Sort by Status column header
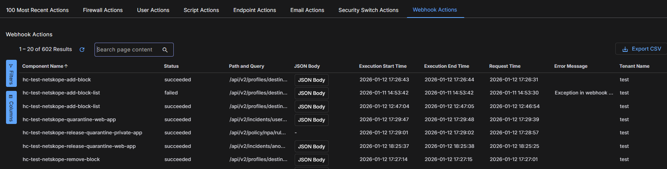 [x=171, y=66]
